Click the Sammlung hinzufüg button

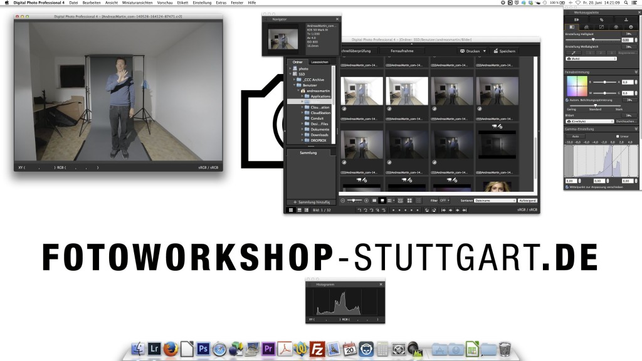(x=311, y=202)
